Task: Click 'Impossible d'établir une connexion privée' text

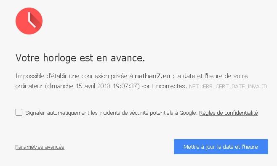Action: click(x=74, y=76)
